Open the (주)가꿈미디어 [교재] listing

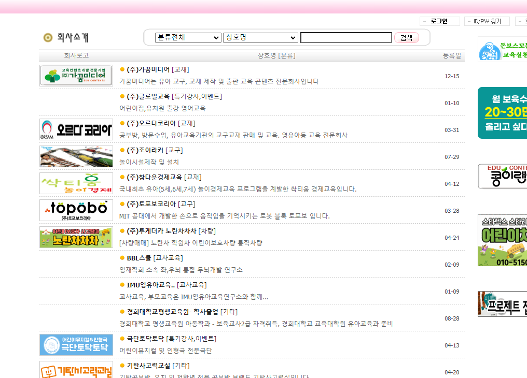coord(158,69)
